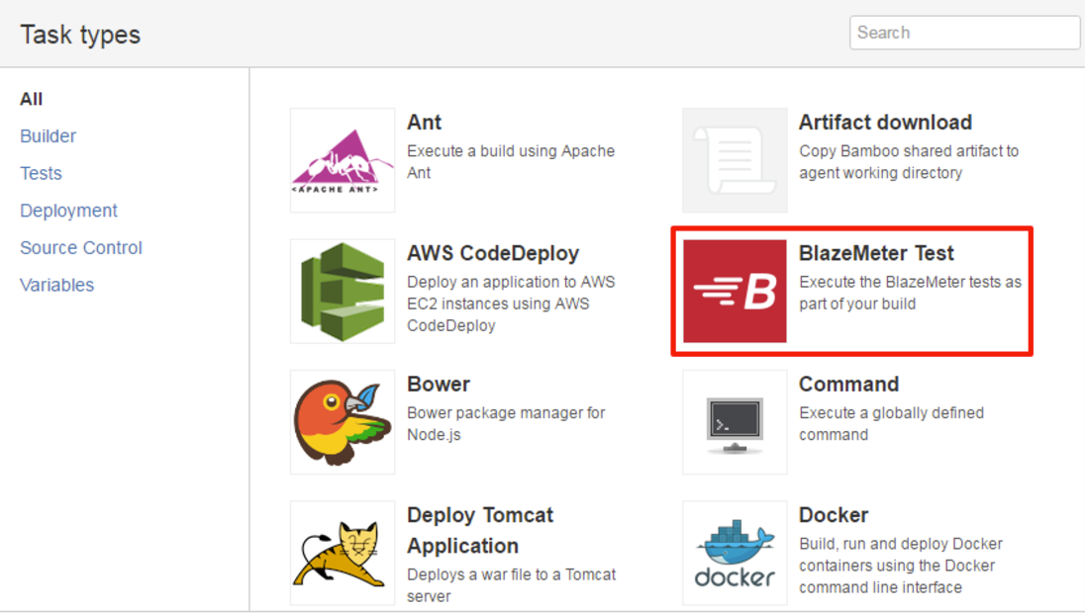Screen dimensions: 1085x613
Task: Click 'Execute a globally defined command' text
Action: (891, 423)
